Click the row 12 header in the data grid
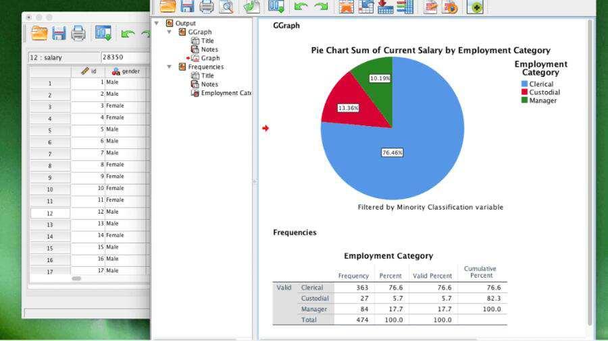 [49, 213]
